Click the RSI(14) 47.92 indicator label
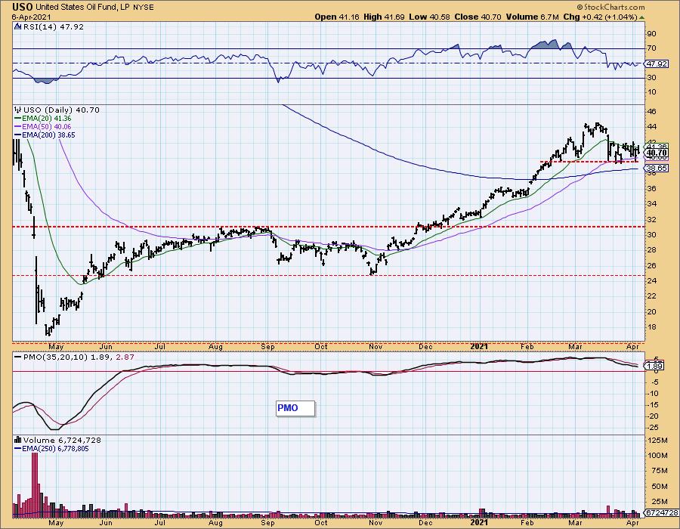The image size is (680, 529). pos(53,27)
